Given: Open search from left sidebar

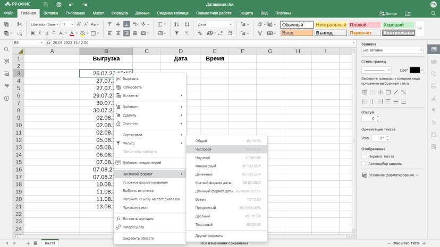Looking at the screenshot, I should (6, 49).
